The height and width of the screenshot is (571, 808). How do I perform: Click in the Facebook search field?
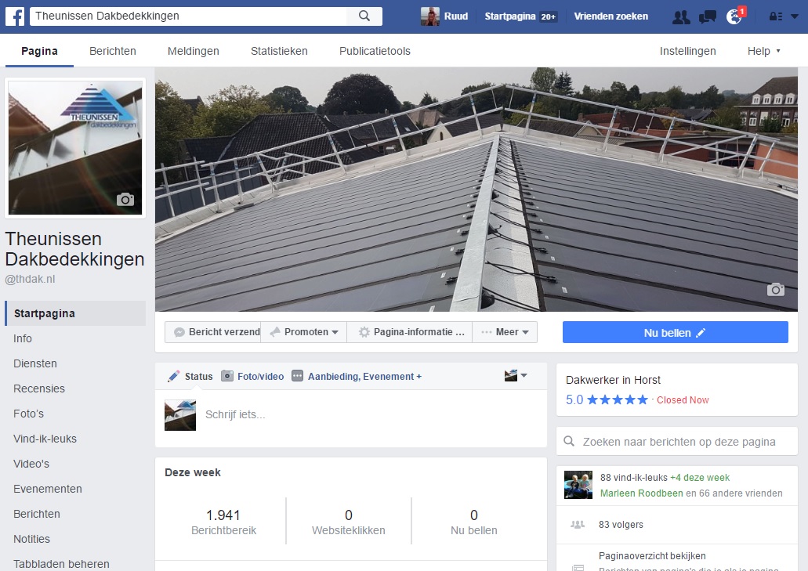click(x=189, y=16)
